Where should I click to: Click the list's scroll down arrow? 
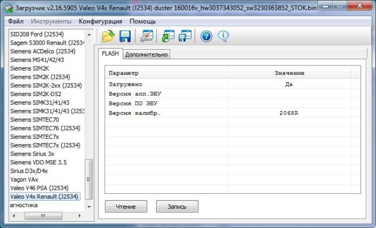(89, 207)
